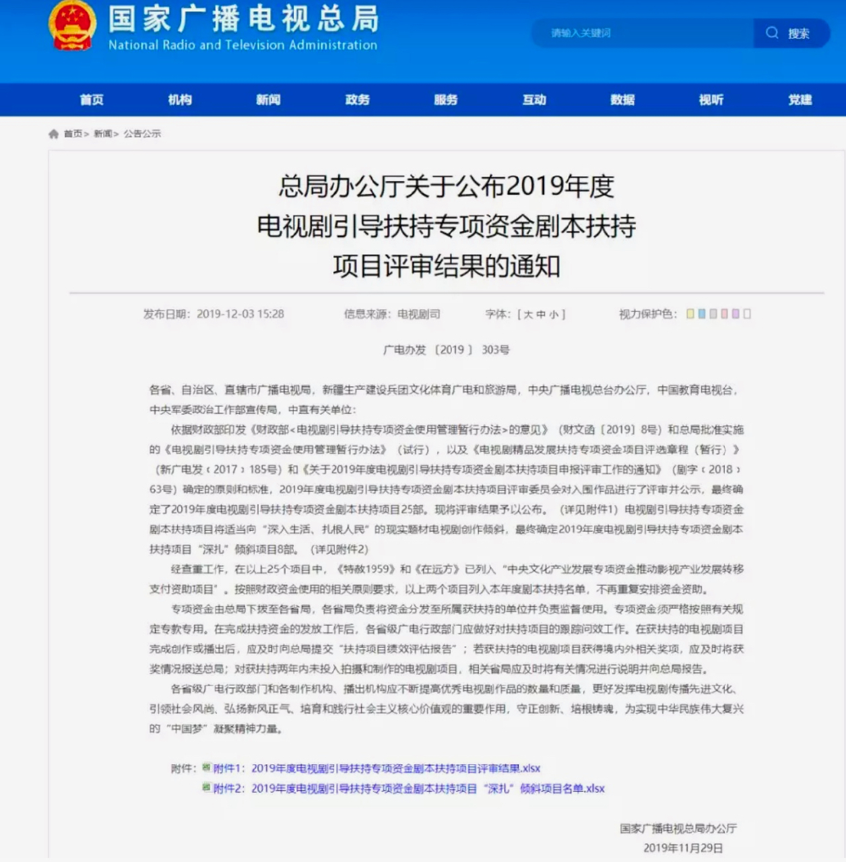
Task: Click the signing date 2019年11月29日
Action: (683, 849)
